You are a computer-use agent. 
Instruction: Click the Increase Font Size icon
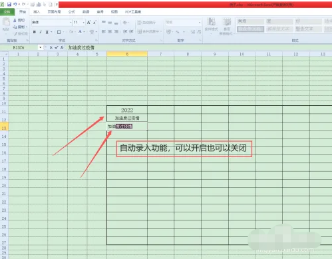(x=88, y=23)
